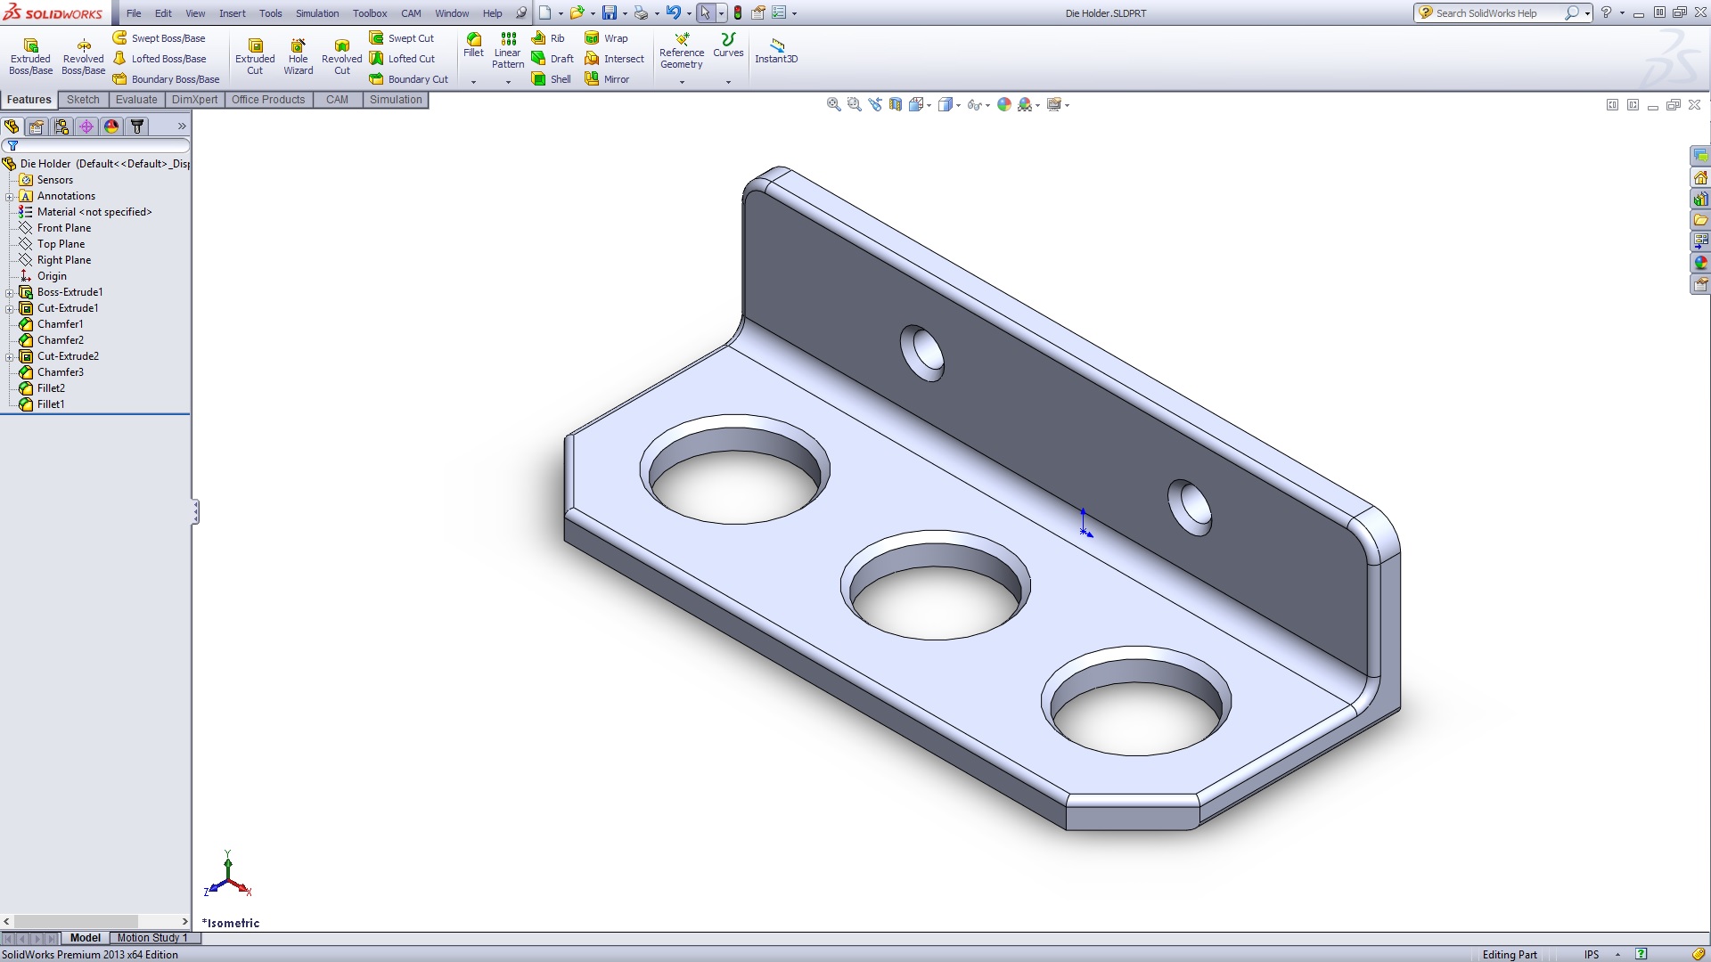Expand the Boss-Extrude1 feature node

coord(10,293)
